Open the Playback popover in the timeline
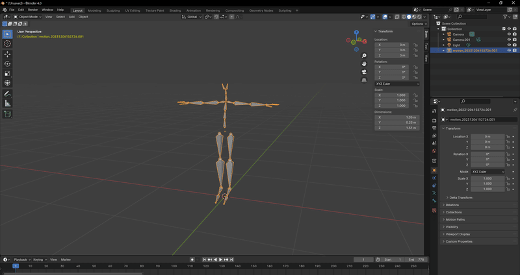Image resolution: width=520 pixels, height=275 pixels. (21, 259)
